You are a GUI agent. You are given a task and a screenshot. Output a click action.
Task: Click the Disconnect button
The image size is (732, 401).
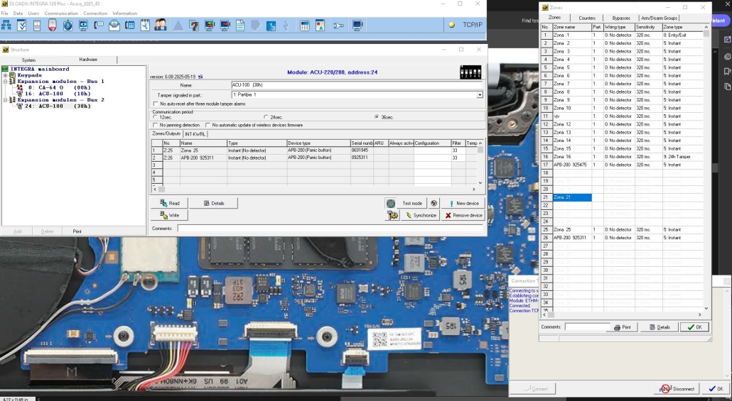click(x=677, y=389)
